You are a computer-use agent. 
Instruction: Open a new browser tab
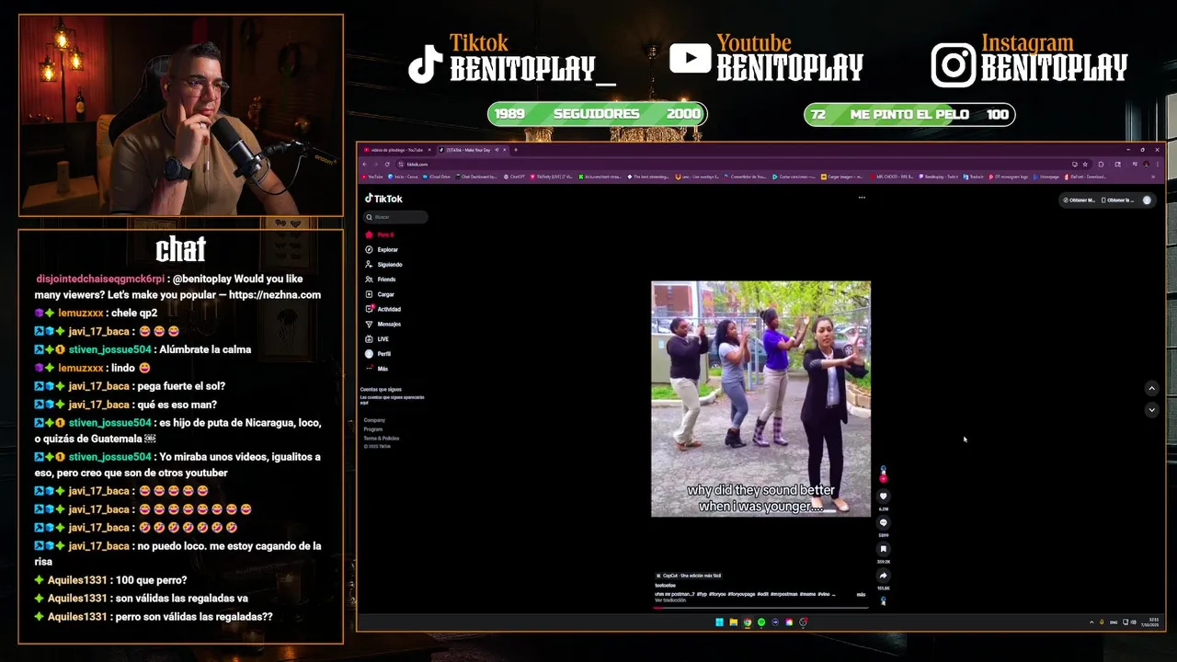[x=516, y=150]
